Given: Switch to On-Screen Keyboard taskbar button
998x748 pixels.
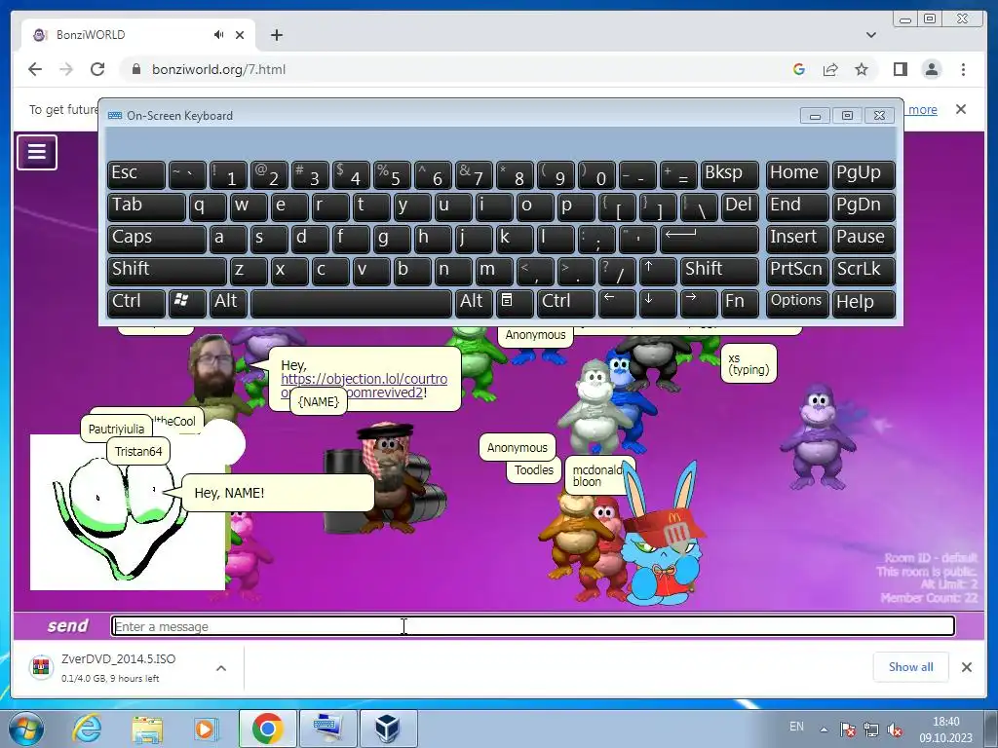Looking at the screenshot, I should point(328,729).
